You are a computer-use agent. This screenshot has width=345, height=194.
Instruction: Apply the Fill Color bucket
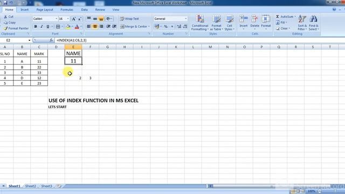pos(68,26)
